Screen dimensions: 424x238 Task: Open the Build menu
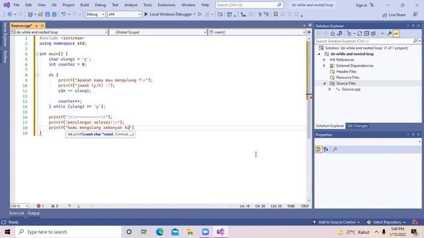click(x=84, y=5)
